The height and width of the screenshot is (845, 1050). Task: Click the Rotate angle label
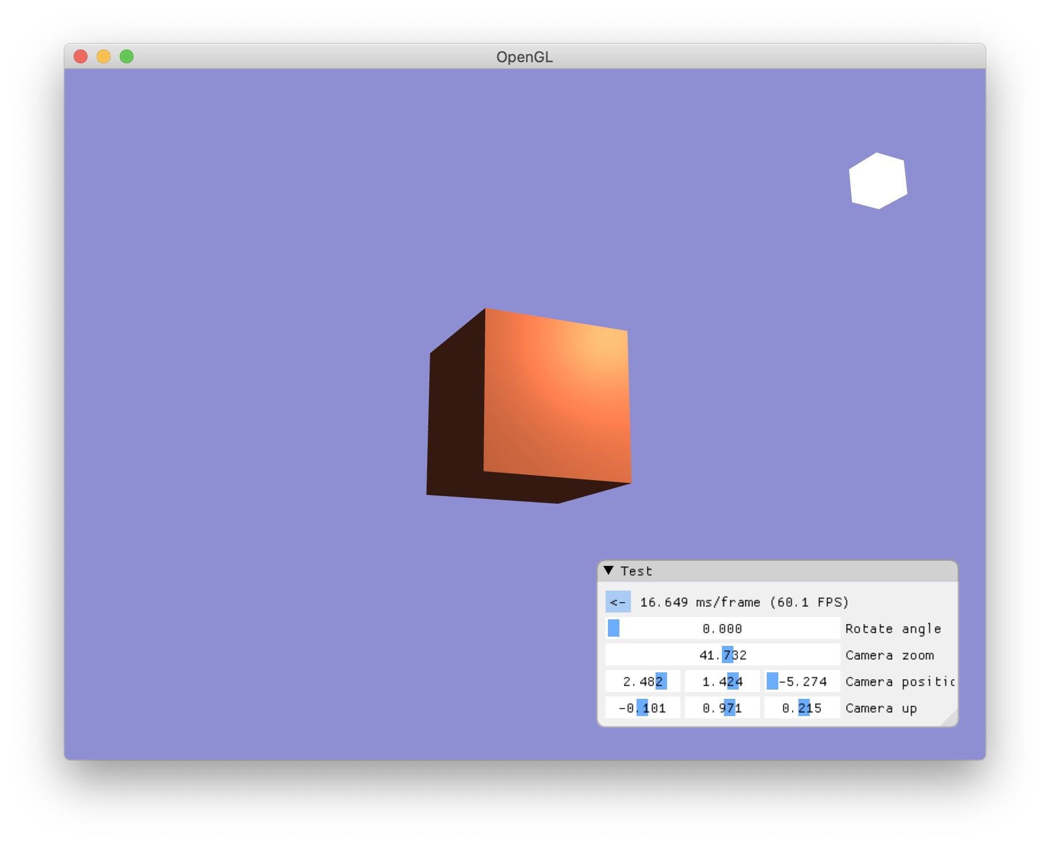pos(892,628)
